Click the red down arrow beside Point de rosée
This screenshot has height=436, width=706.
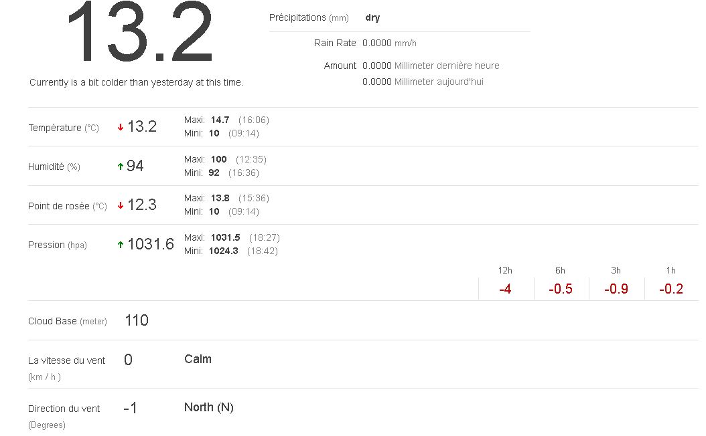point(121,205)
